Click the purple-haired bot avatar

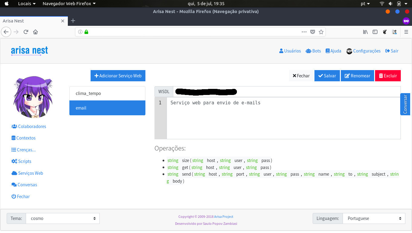click(33, 97)
